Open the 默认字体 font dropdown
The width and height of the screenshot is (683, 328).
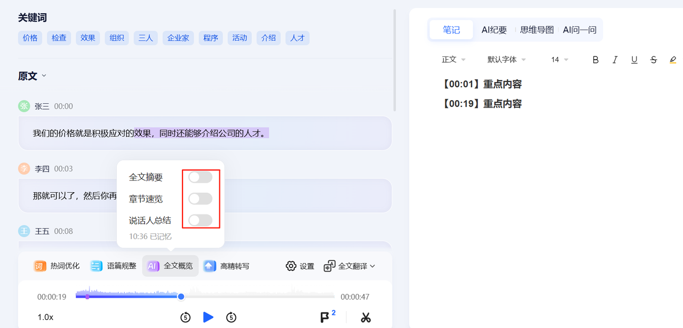(506, 60)
